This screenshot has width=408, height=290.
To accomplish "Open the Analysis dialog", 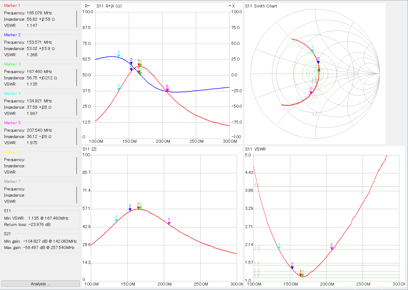I will 41,284.
